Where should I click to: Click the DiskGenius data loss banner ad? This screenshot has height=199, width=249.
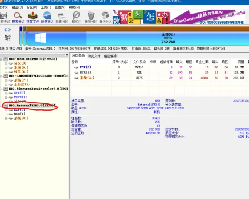tap(180, 17)
